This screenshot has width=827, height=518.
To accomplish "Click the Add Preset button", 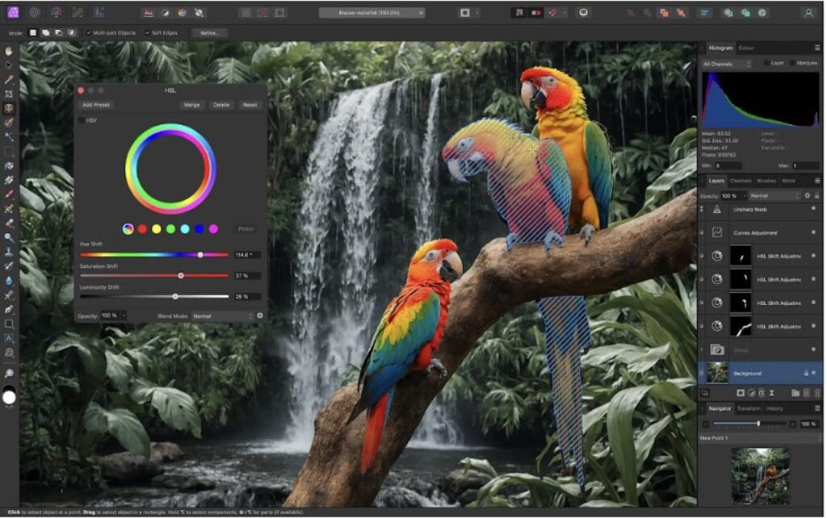I will coord(96,105).
